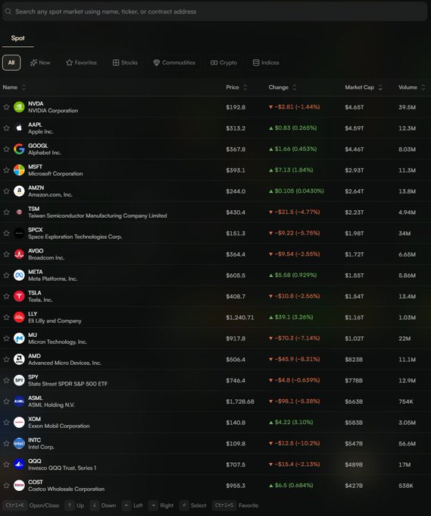Open the Spot tab

click(17, 38)
